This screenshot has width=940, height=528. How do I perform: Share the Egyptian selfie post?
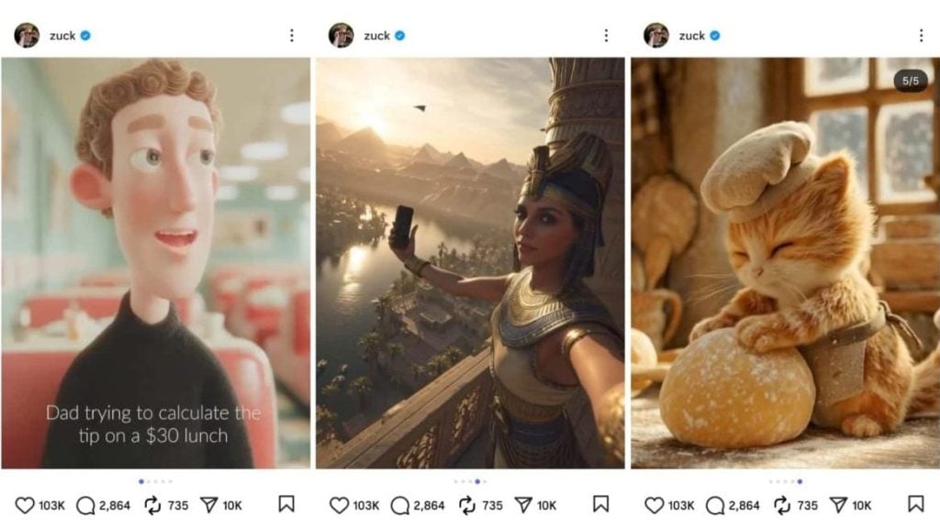[x=522, y=505]
